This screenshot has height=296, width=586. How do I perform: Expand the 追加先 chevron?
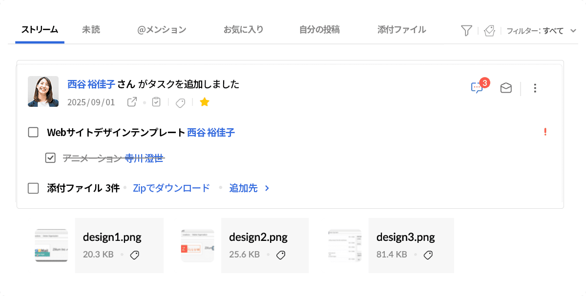click(x=267, y=188)
